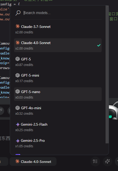Select the Gemini-2.5-Pro x1.05 credits option
This screenshot has width=118, height=171.
click(x=58, y=143)
